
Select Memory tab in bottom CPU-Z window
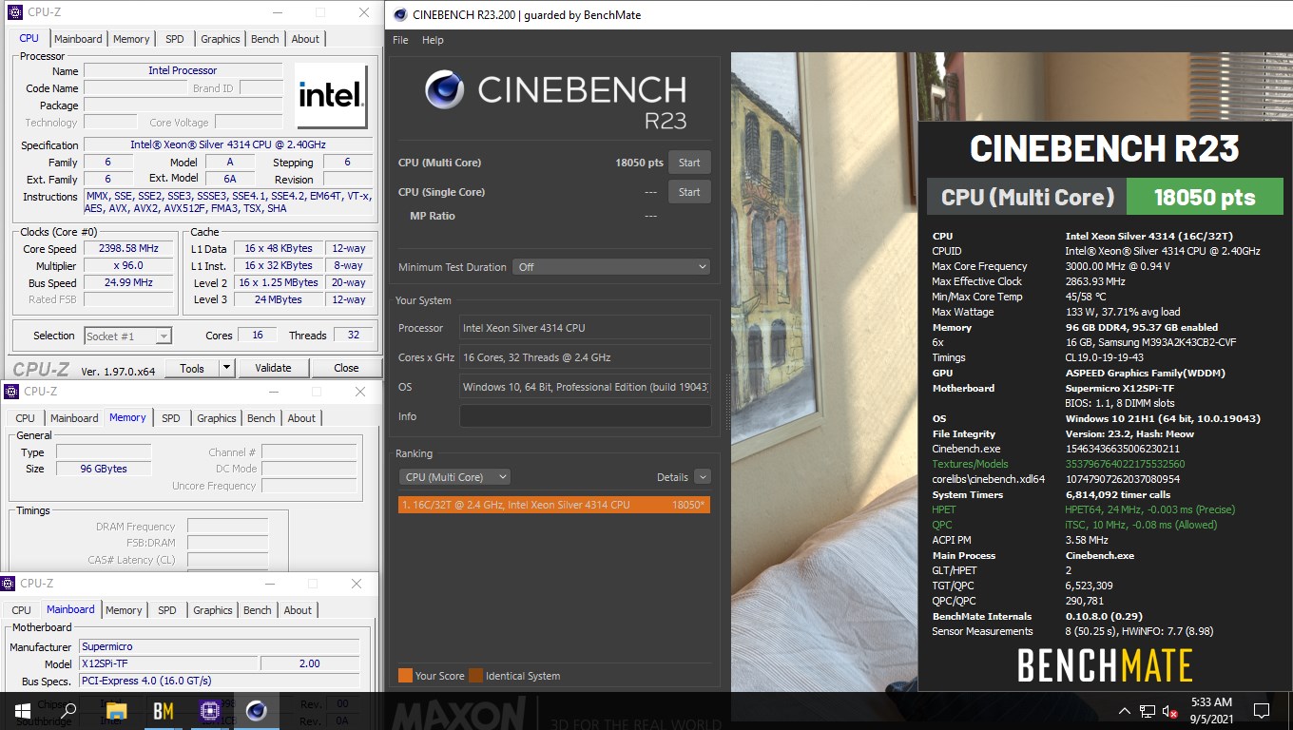click(x=124, y=610)
